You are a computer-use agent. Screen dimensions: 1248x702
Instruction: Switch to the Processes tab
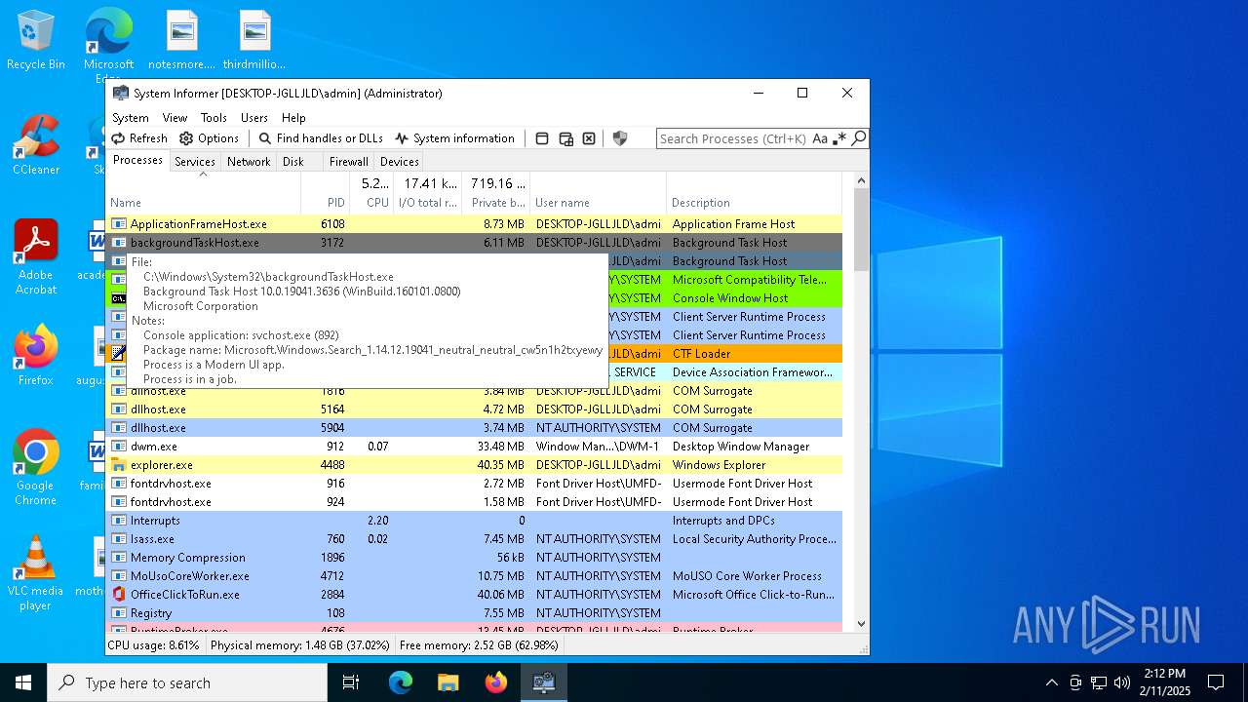pos(137,161)
